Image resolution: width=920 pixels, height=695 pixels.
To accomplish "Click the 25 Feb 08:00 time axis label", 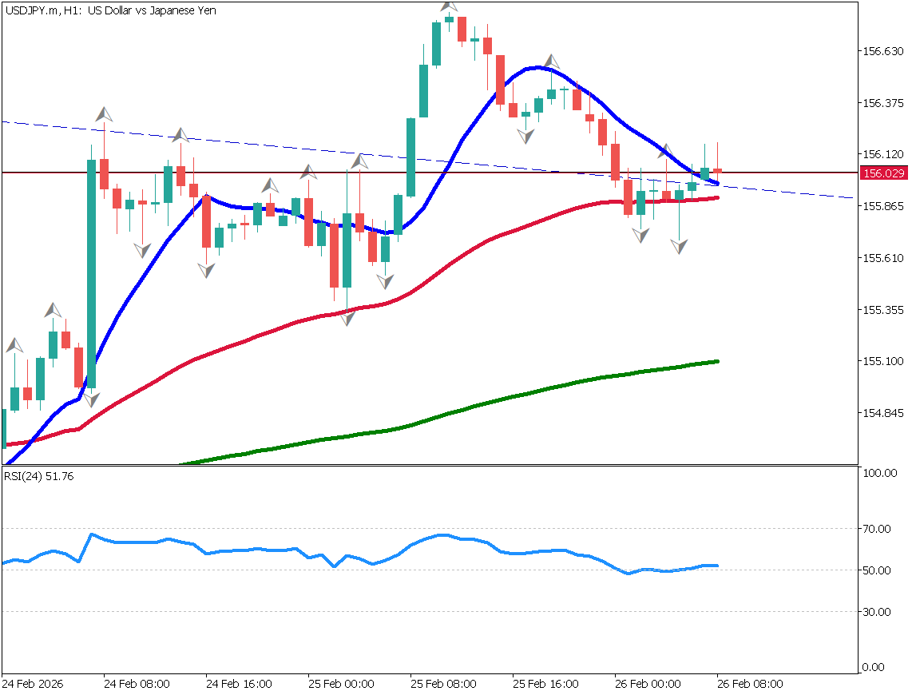I will pos(443,685).
